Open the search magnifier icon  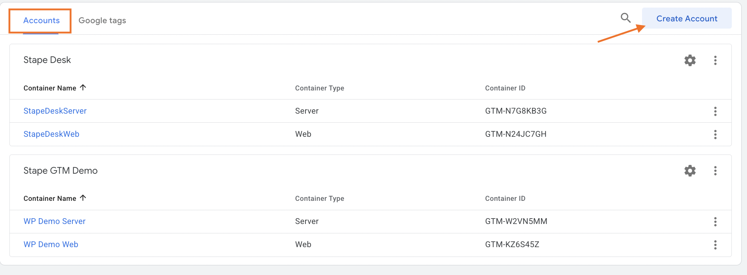pyautogui.click(x=625, y=18)
